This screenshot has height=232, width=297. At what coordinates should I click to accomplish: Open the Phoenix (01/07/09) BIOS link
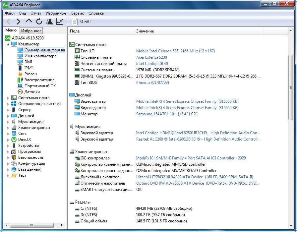click(152, 83)
